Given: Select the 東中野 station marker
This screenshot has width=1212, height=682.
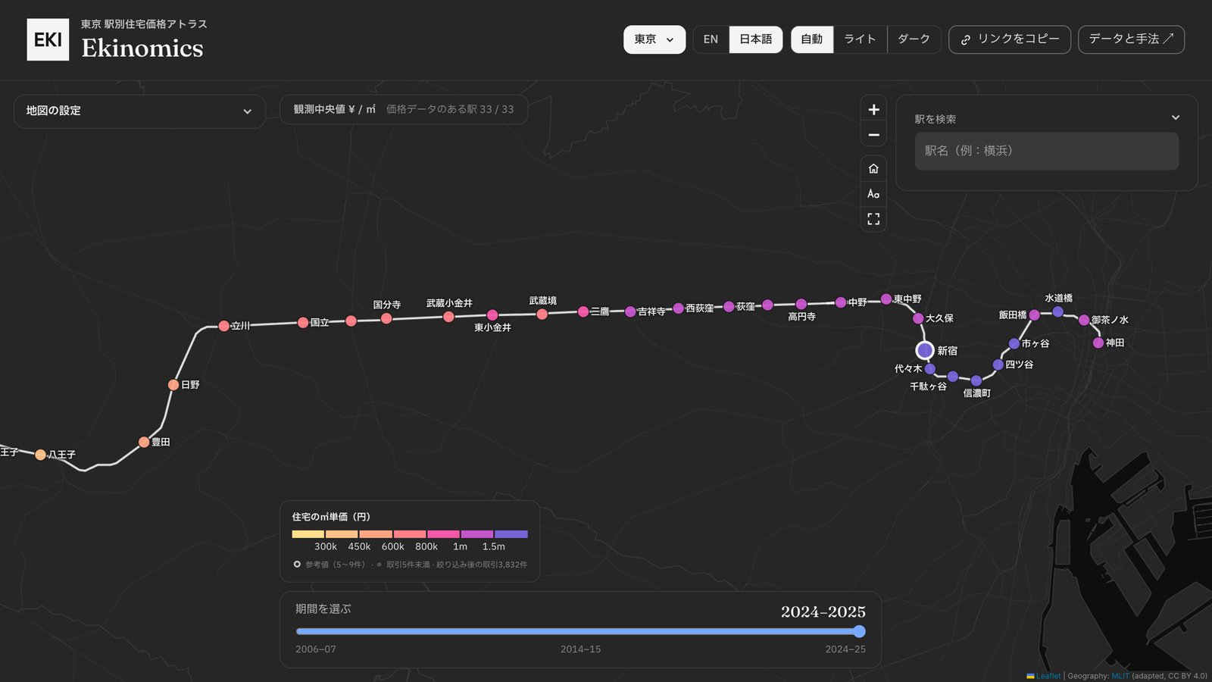Looking at the screenshot, I should pos(886,299).
